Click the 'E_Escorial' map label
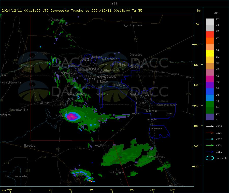This screenshot has height=193, width=229. pyautogui.click(x=94, y=87)
